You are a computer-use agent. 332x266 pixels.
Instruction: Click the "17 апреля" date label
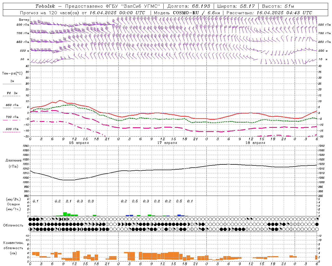167,143
